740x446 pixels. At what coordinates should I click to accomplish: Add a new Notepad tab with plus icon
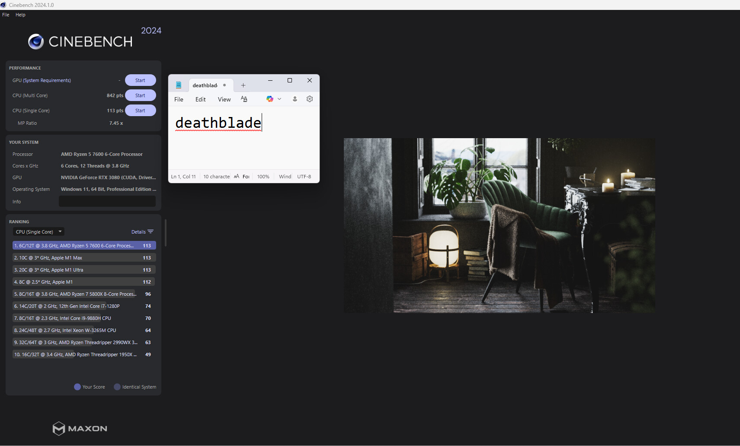point(243,85)
